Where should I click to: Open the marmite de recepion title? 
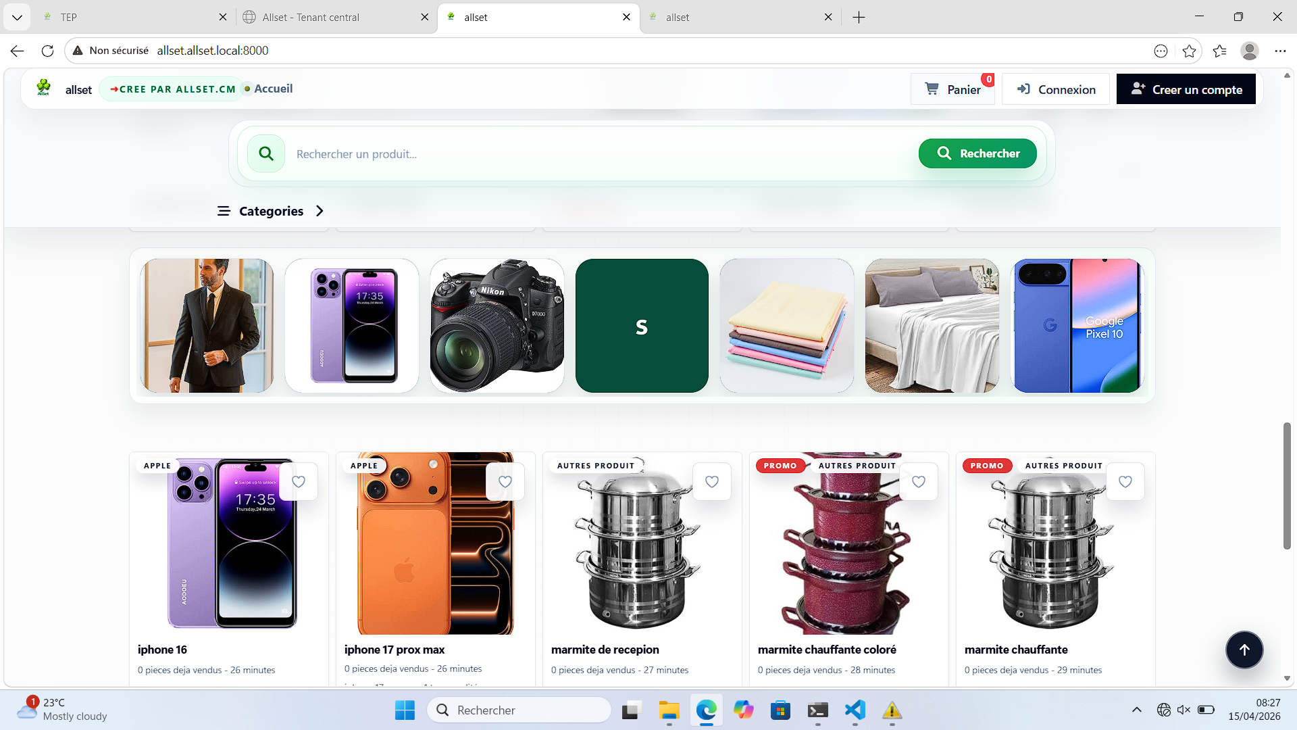click(x=605, y=650)
